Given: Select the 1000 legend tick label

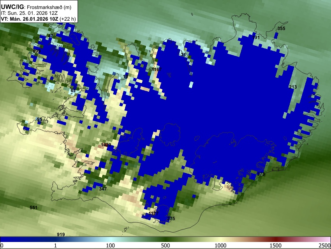Looking at the screenshot, I should (220, 245).
